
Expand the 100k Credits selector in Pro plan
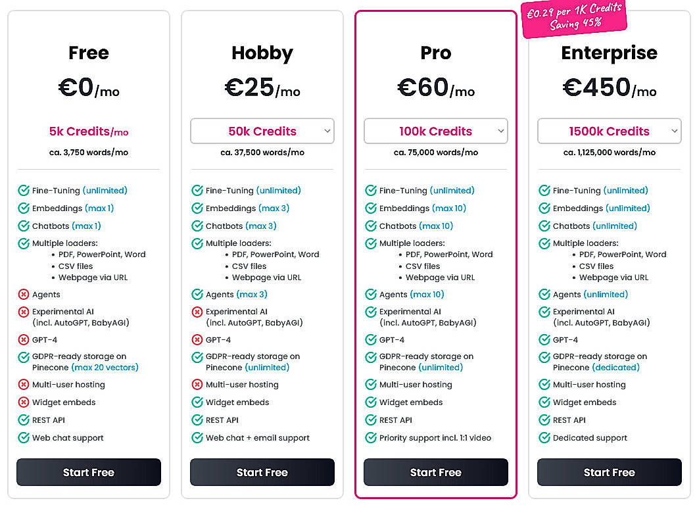pos(435,131)
